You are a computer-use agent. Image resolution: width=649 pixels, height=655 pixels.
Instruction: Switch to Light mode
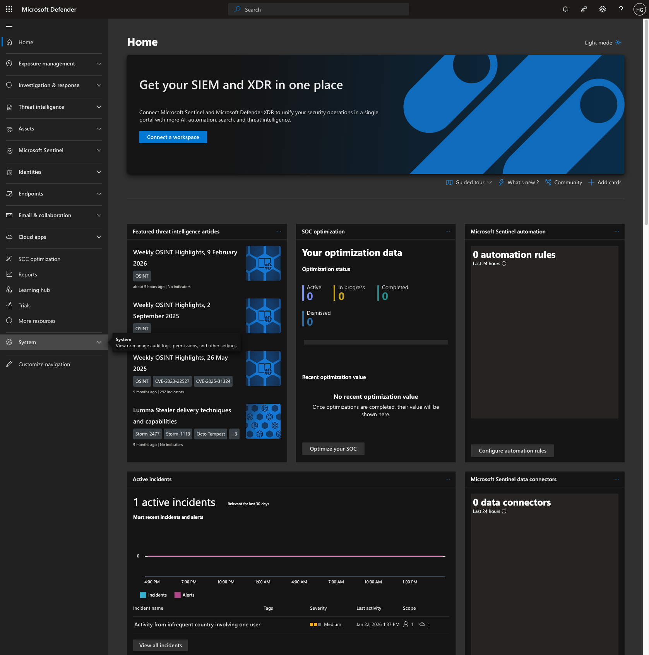[603, 43]
